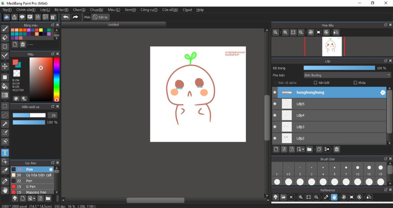Enable the Xén bớt checkbox
Screen dimensions: 393x208
point(315,83)
